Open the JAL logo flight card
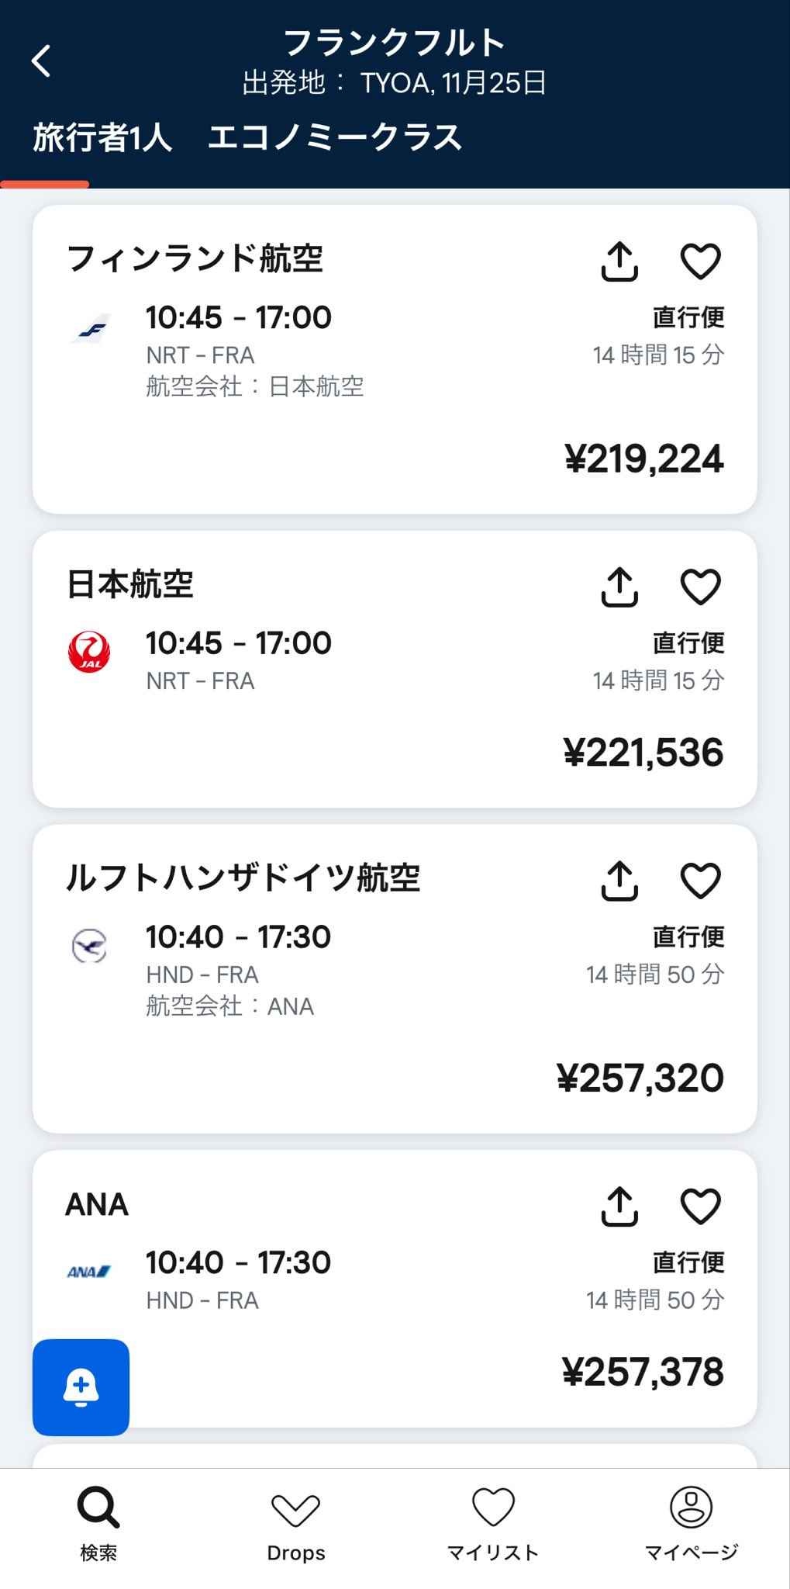Viewport: 790px width, 1589px height. click(x=89, y=652)
